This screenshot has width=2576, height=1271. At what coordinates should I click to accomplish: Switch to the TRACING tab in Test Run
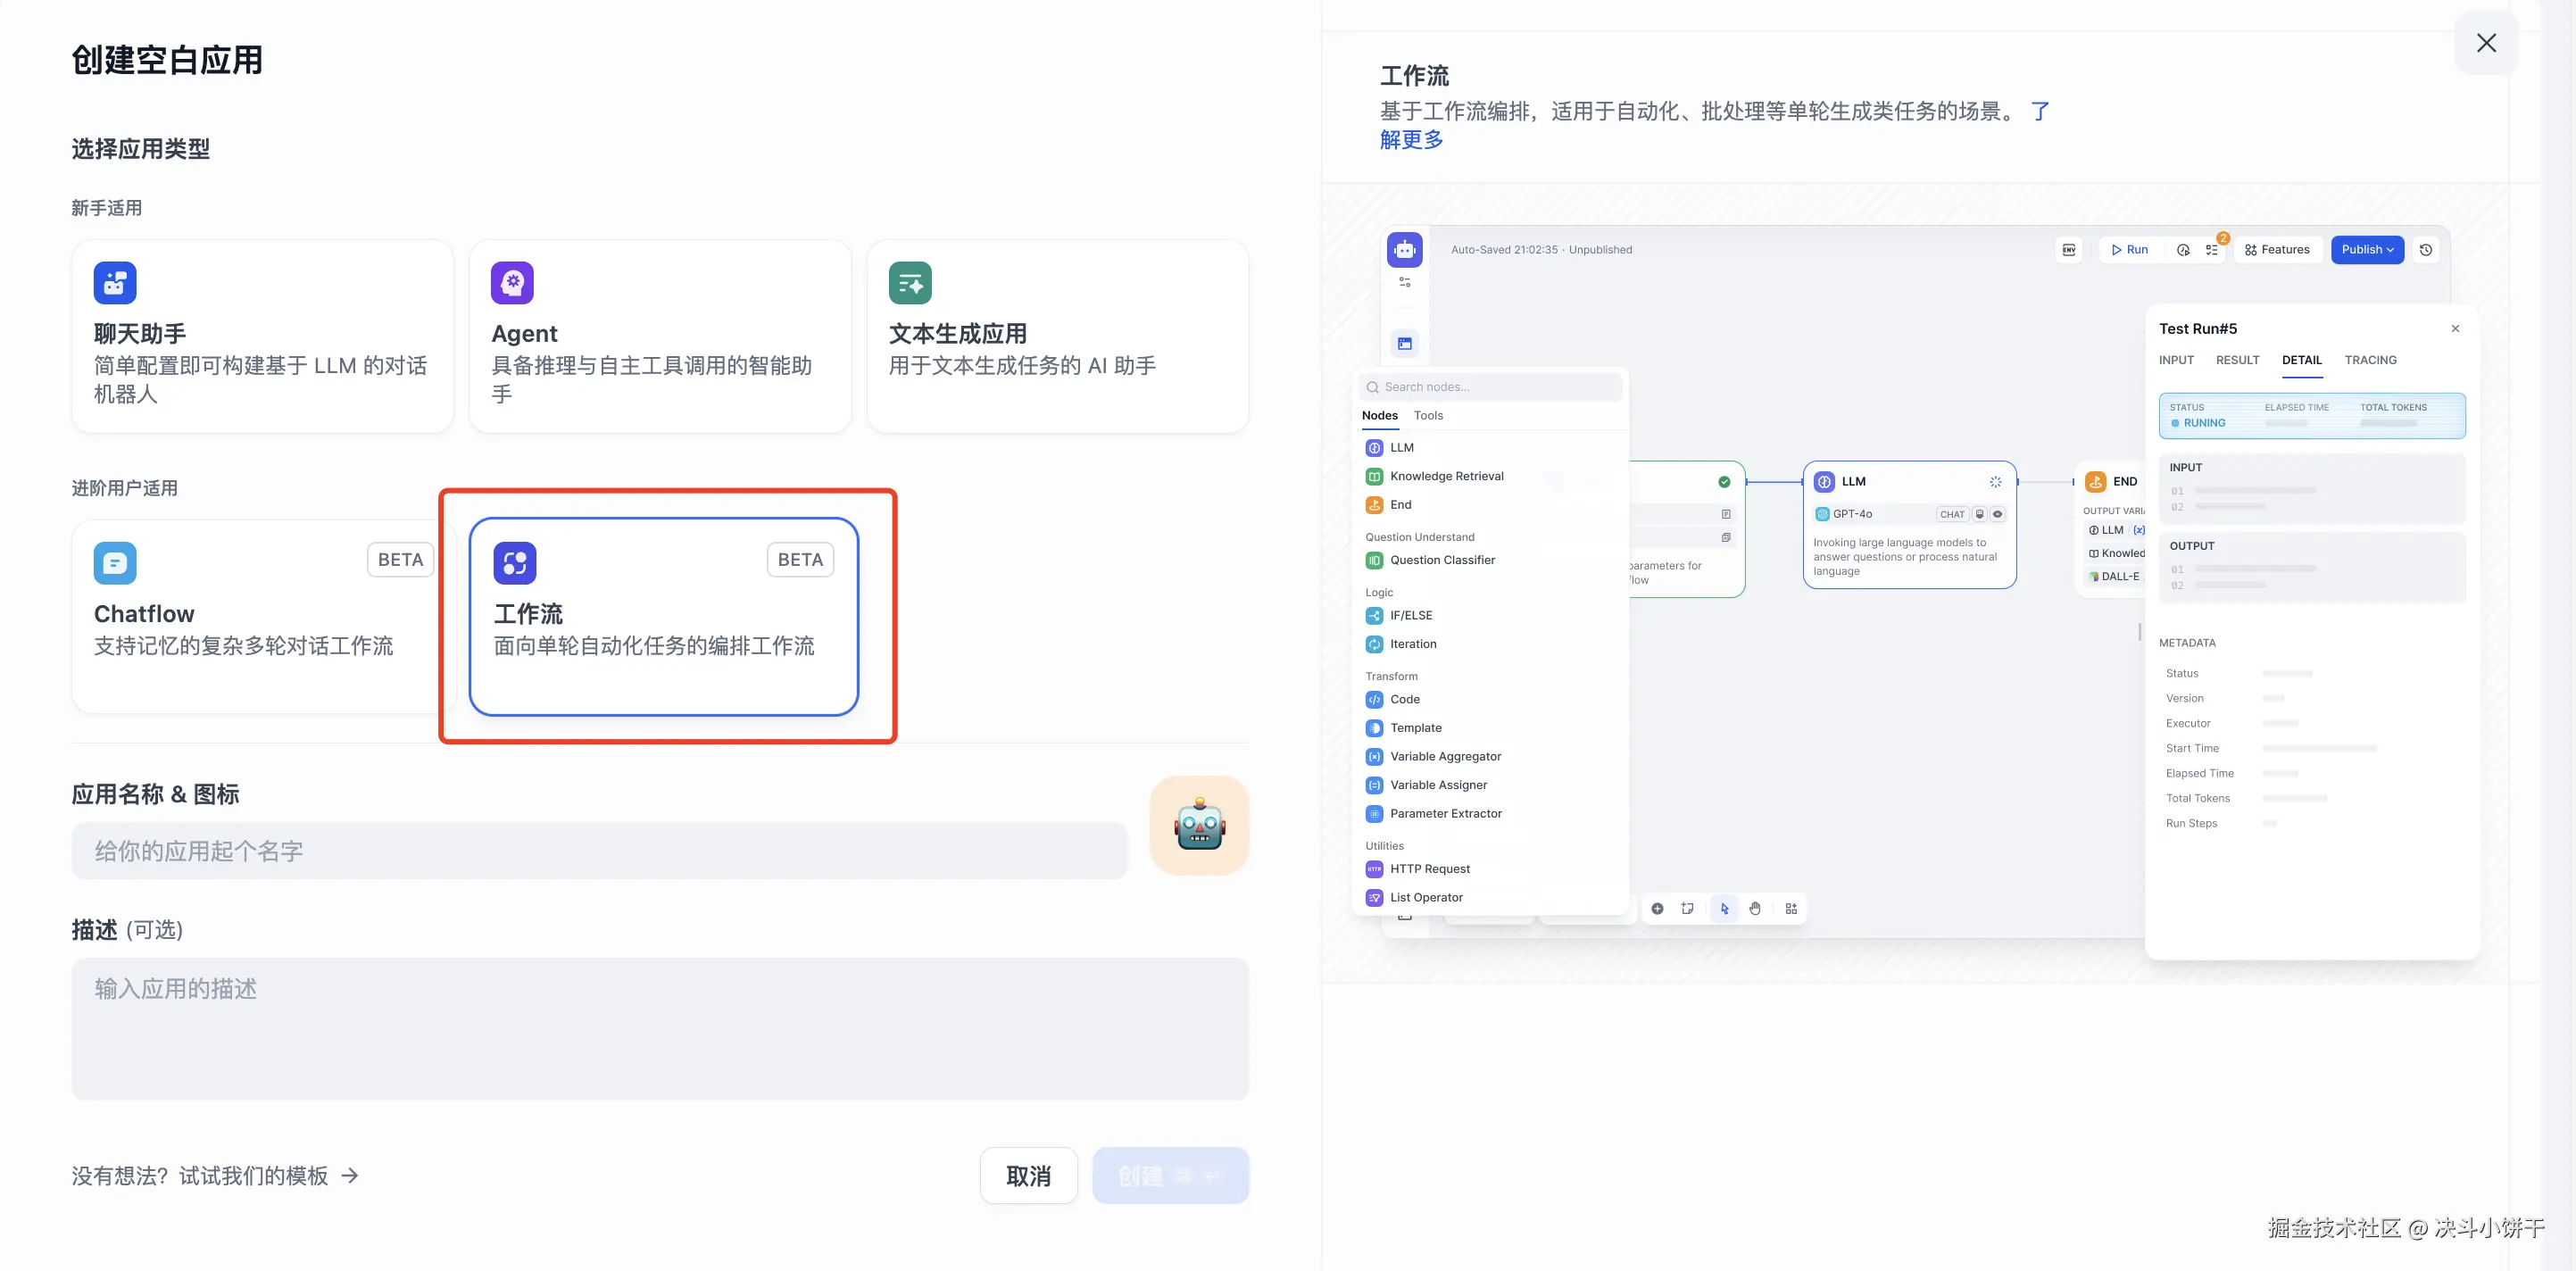point(2369,360)
